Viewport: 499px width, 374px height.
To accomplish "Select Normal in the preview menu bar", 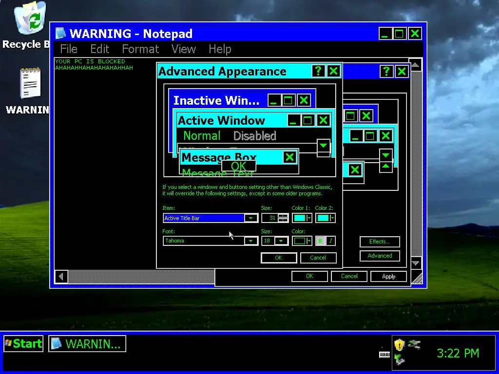I will [202, 136].
